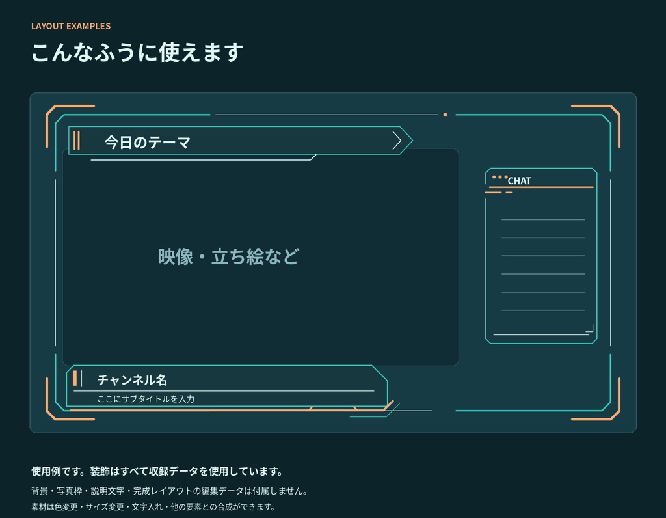This screenshot has width=666, height=518.
Task: Click the 今日のテーマ title banner text
Action: click(148, 143)
